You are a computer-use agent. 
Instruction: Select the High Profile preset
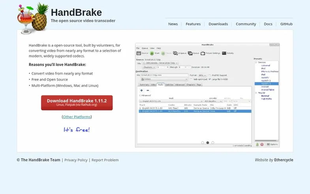[266, 99]
